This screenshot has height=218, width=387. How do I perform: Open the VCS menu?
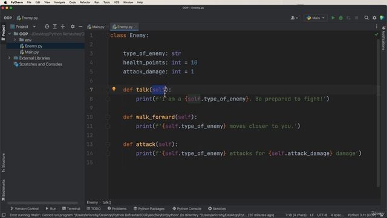(x=116, y=2)
